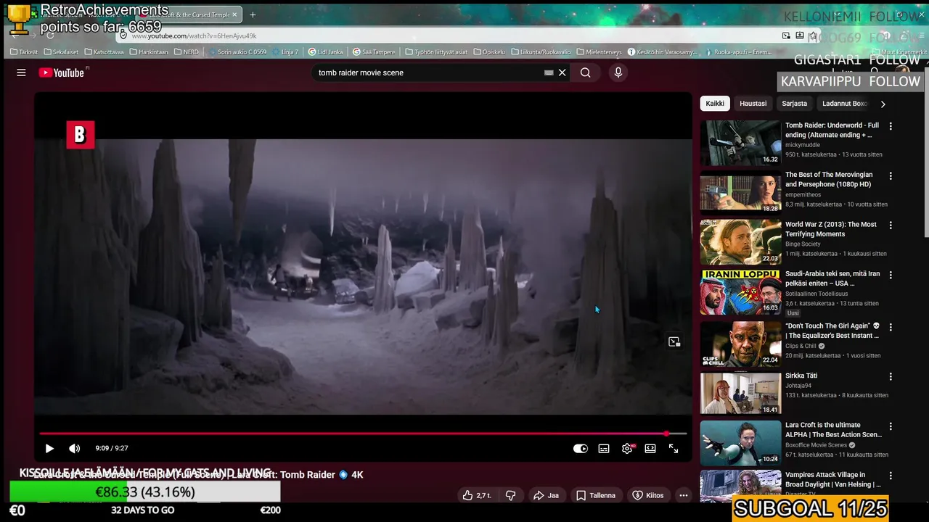
Task: Mute the video volume speaker
Action: tap(74, 449)
